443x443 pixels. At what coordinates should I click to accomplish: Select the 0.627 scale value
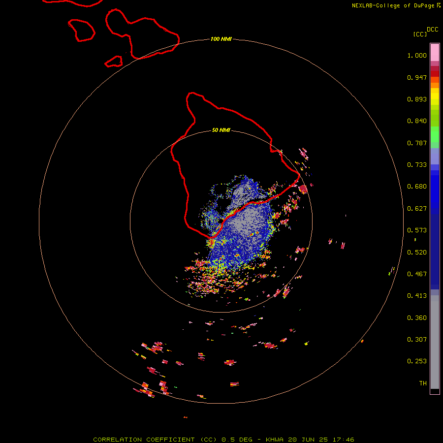[x=417, y=209]
